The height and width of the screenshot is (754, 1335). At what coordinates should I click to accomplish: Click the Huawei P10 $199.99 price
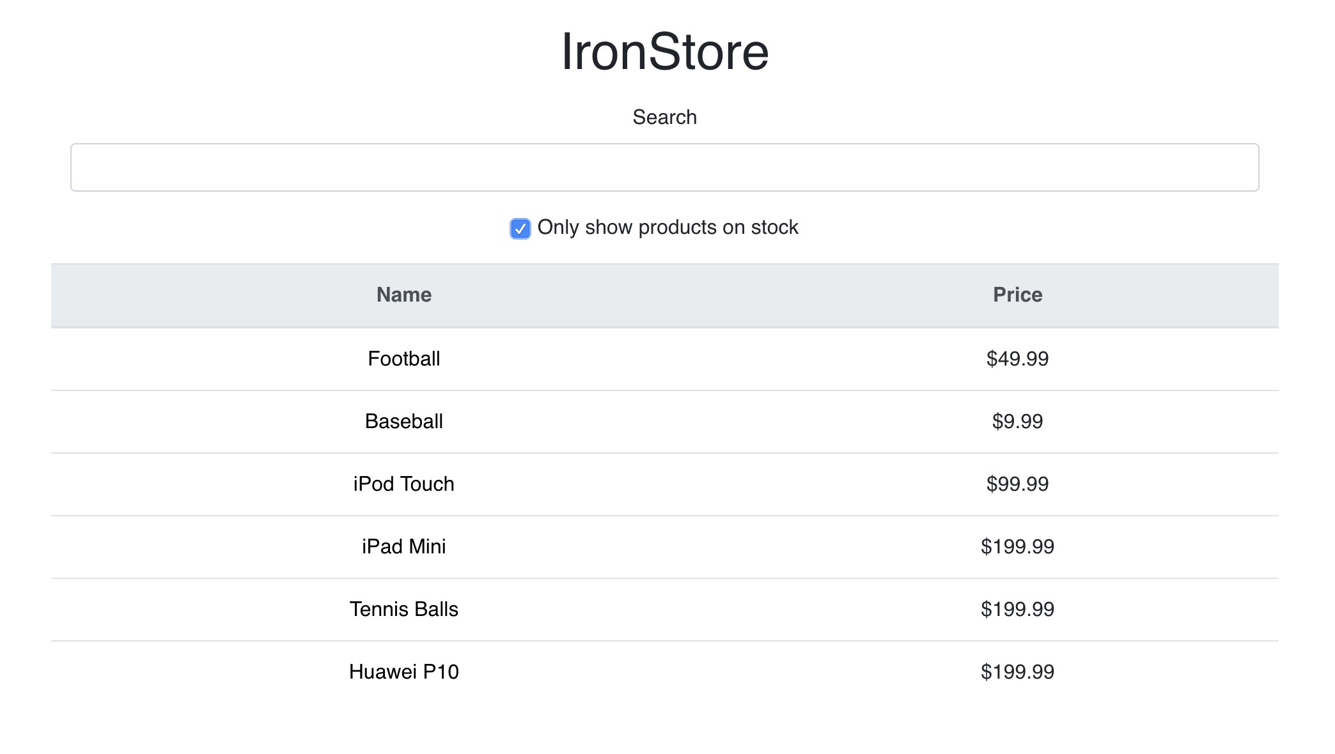click(1017, 672)
